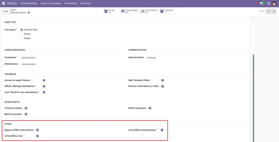This screenshot has width=279, height=142.
Task: Click the vertical scrollbar thumb
Action: 253,98
